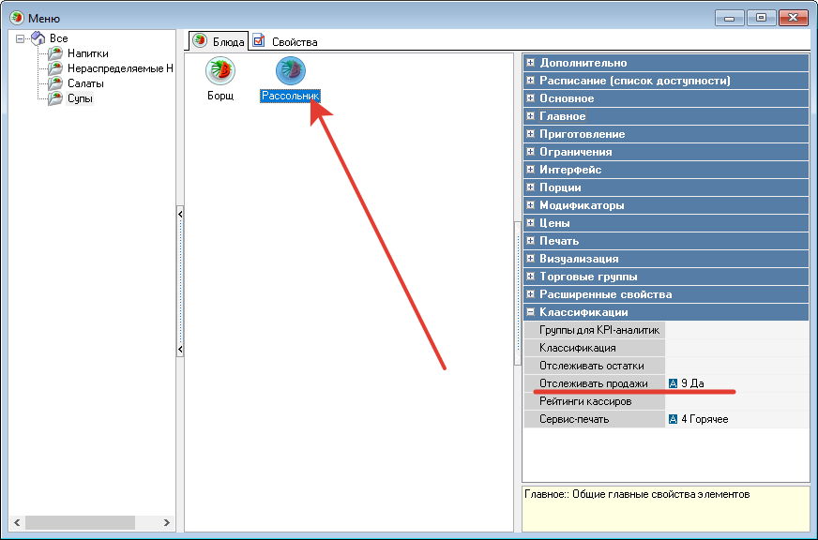
Task: Open the Блюда tab
Action: (x=219, y=41)
